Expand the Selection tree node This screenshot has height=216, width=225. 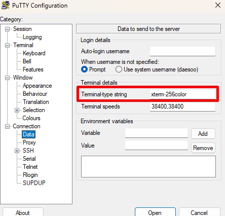tap(17, 110)
